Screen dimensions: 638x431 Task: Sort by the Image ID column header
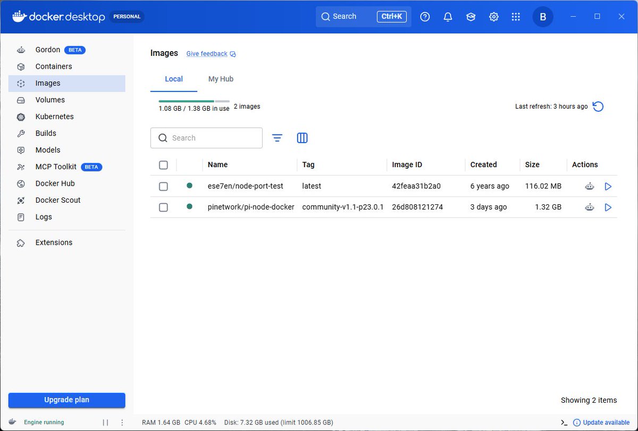(x=407, y=165)
